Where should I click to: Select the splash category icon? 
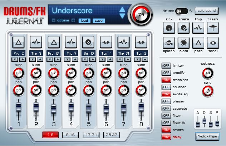coord(169,43)
